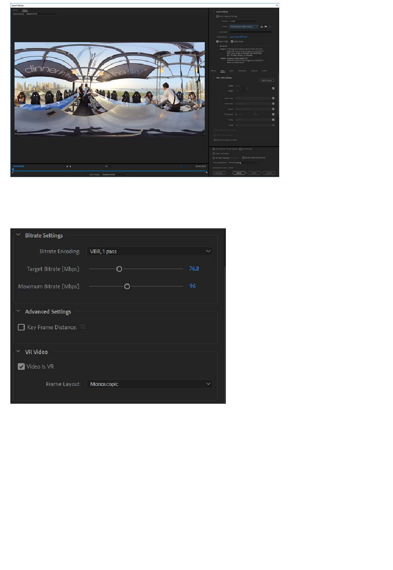This screenshot has width=393, height=570.
Task: Collapse the Advanced Settings section
Action: click(x=18, y=311)
